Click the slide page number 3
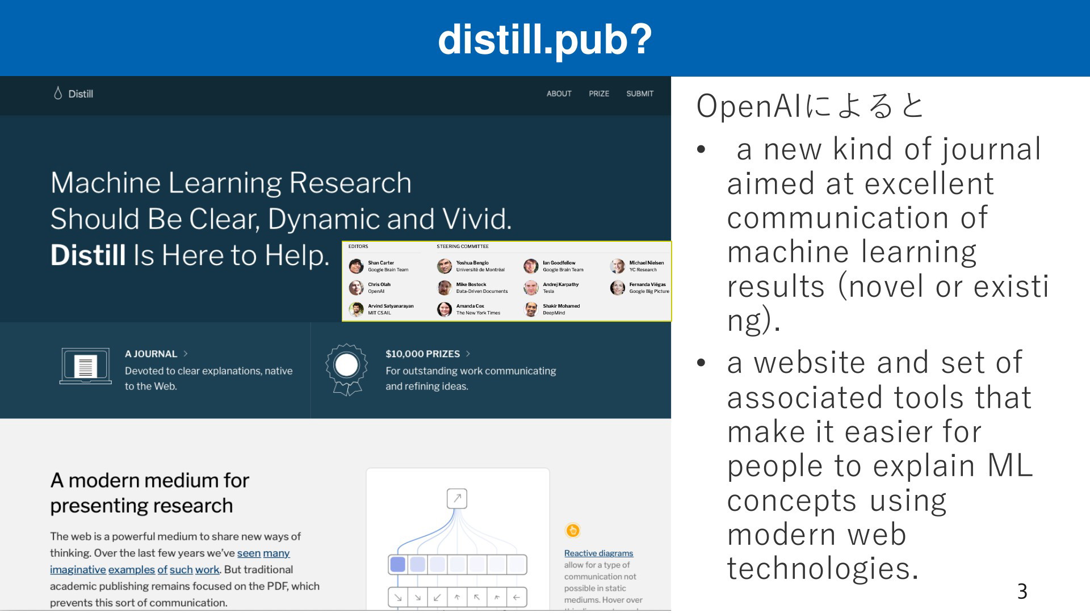Viewport: 1090px width, 613px height. pyautogui.click(x=1022, y=591)
